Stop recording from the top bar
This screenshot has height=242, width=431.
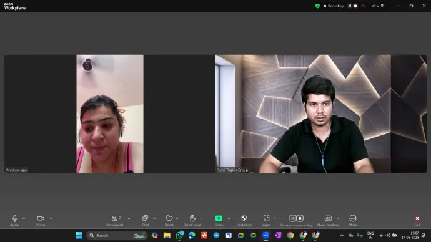click(355, 6)
